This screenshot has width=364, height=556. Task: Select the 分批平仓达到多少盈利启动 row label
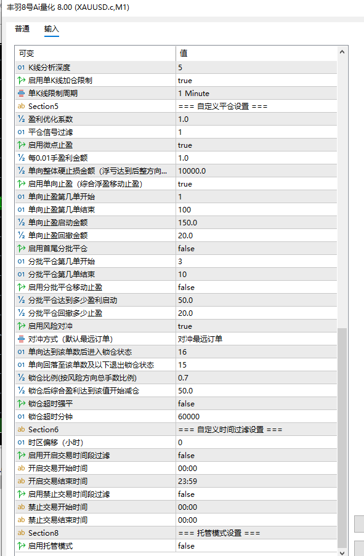coord(73,300)
